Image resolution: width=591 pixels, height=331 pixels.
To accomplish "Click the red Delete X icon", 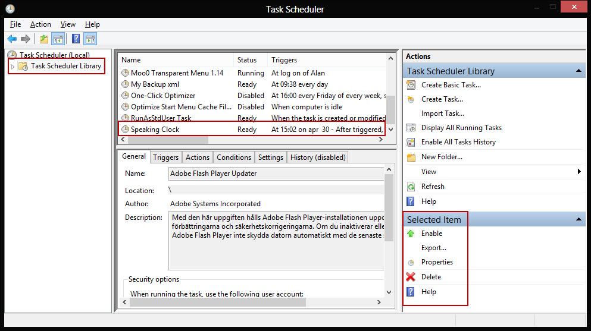I will (x=411, y=277).
